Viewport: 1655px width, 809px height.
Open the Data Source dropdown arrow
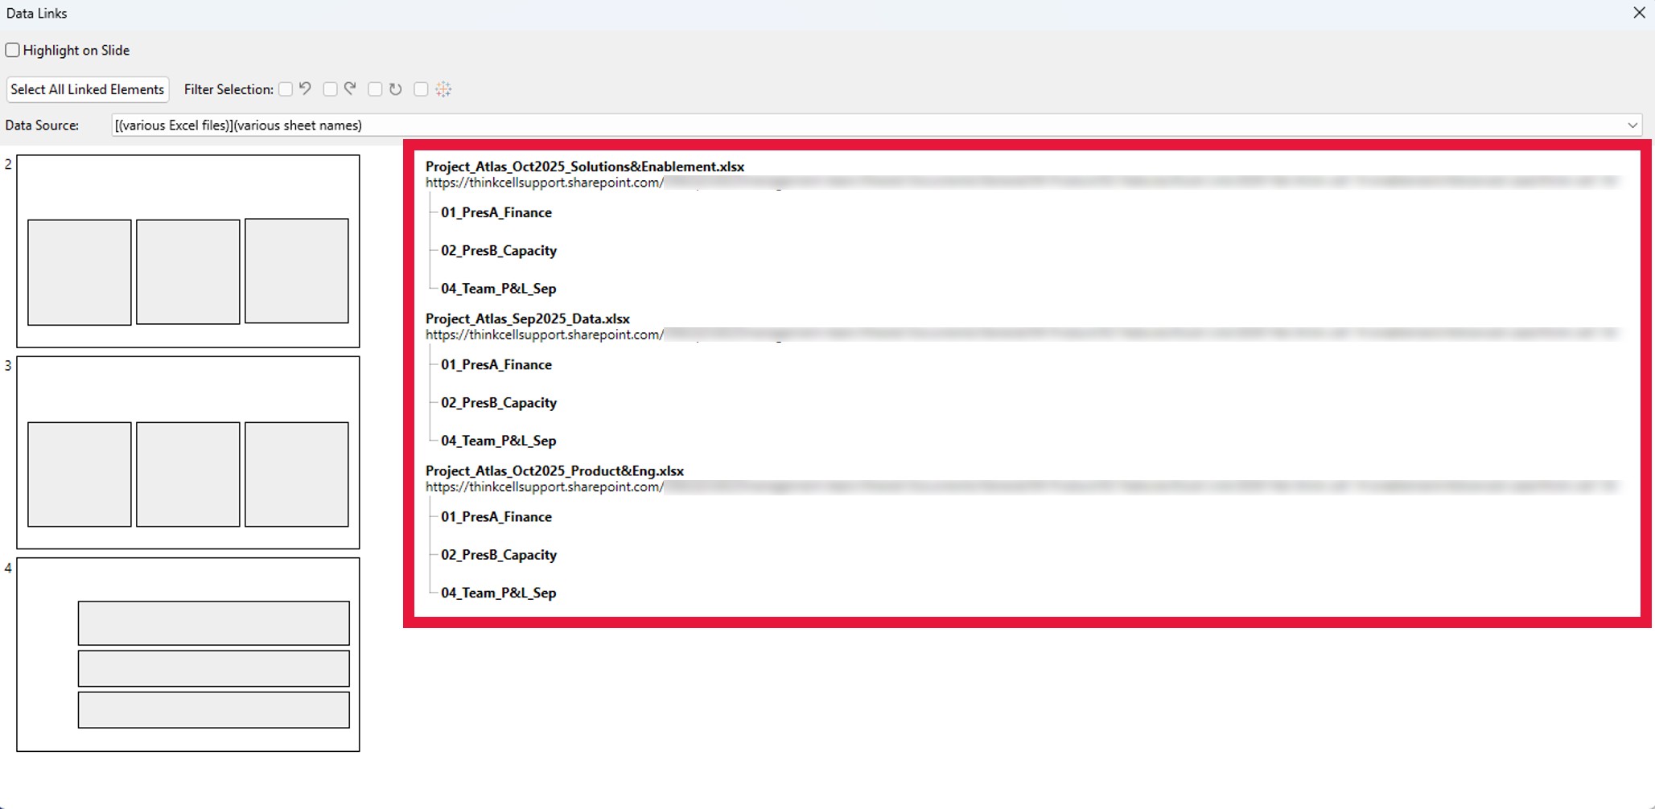point(1632,125)
